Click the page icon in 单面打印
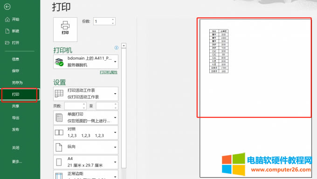Image resolution: width=317 pixels, height=179 pixels. tap(59, 117)
